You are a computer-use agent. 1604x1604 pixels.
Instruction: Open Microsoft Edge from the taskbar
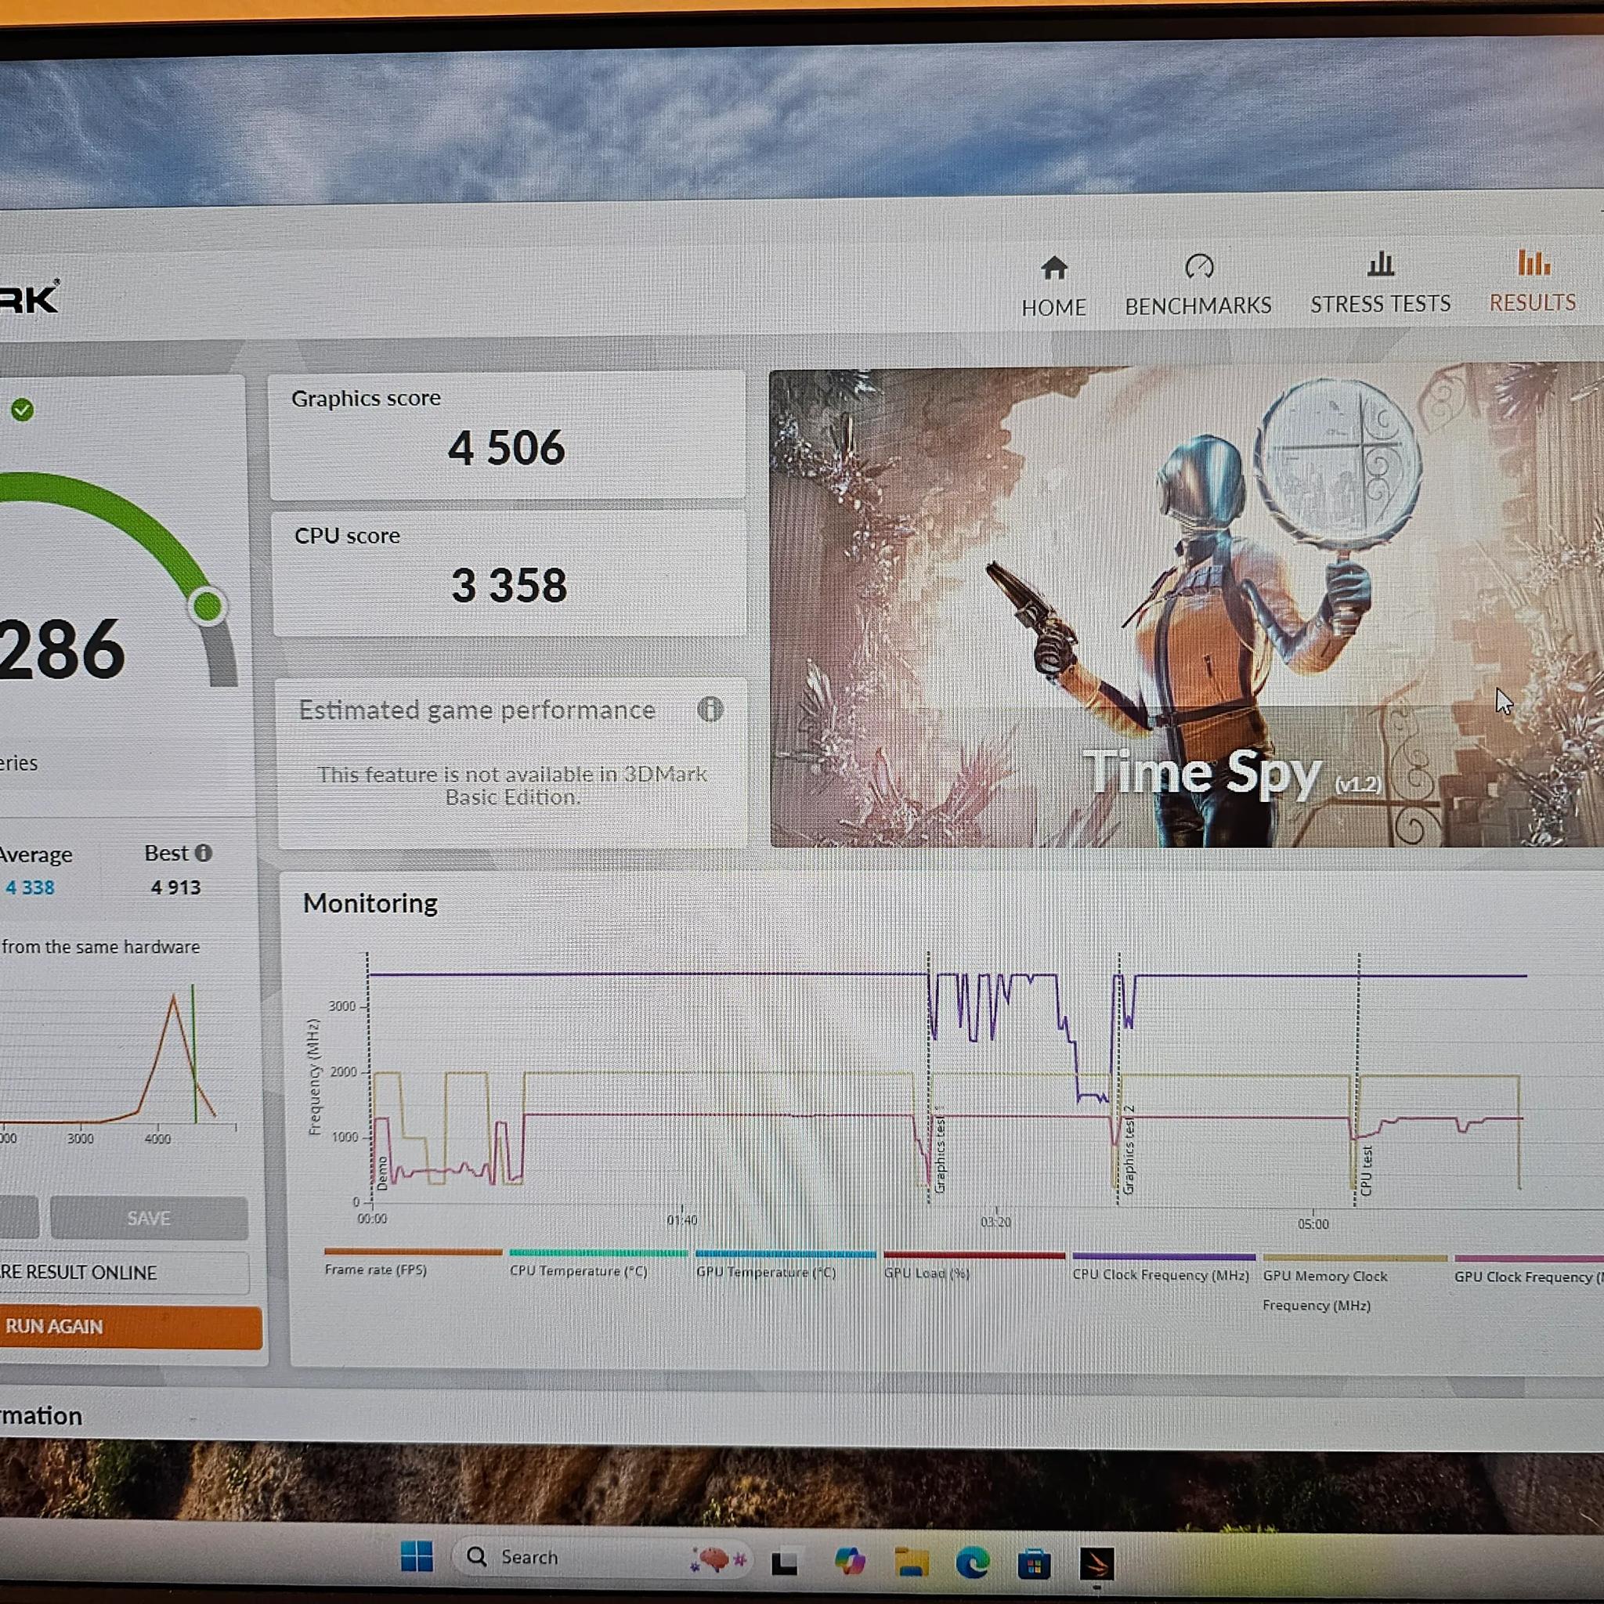(972, 1563)
